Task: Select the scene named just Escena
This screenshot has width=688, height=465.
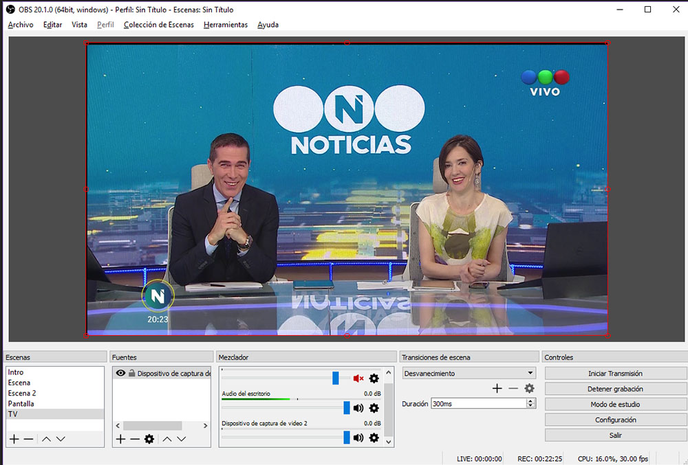Action: pyautogui.click(x=55, y=383)
